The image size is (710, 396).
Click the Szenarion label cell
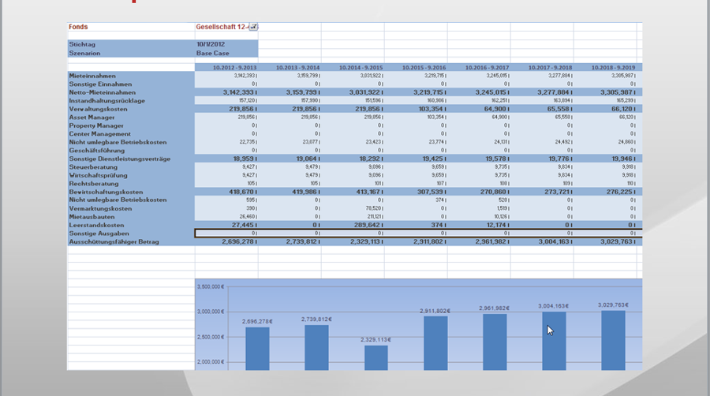point(131,53)
